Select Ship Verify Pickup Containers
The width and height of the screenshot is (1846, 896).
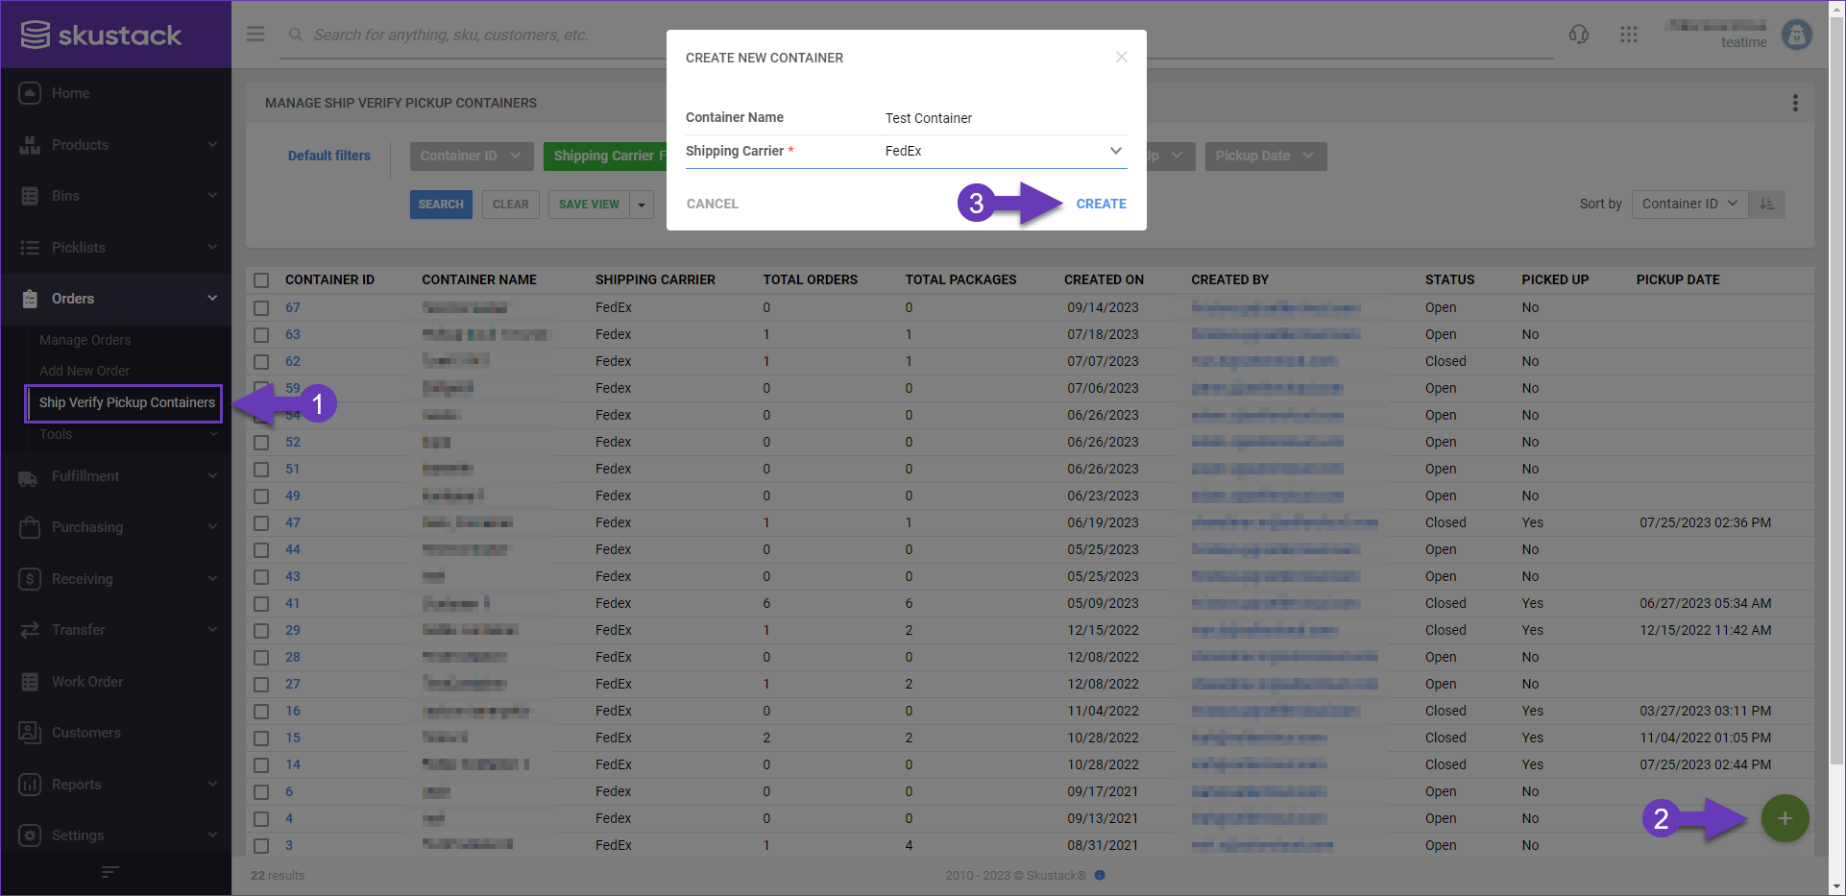point(127,402)
